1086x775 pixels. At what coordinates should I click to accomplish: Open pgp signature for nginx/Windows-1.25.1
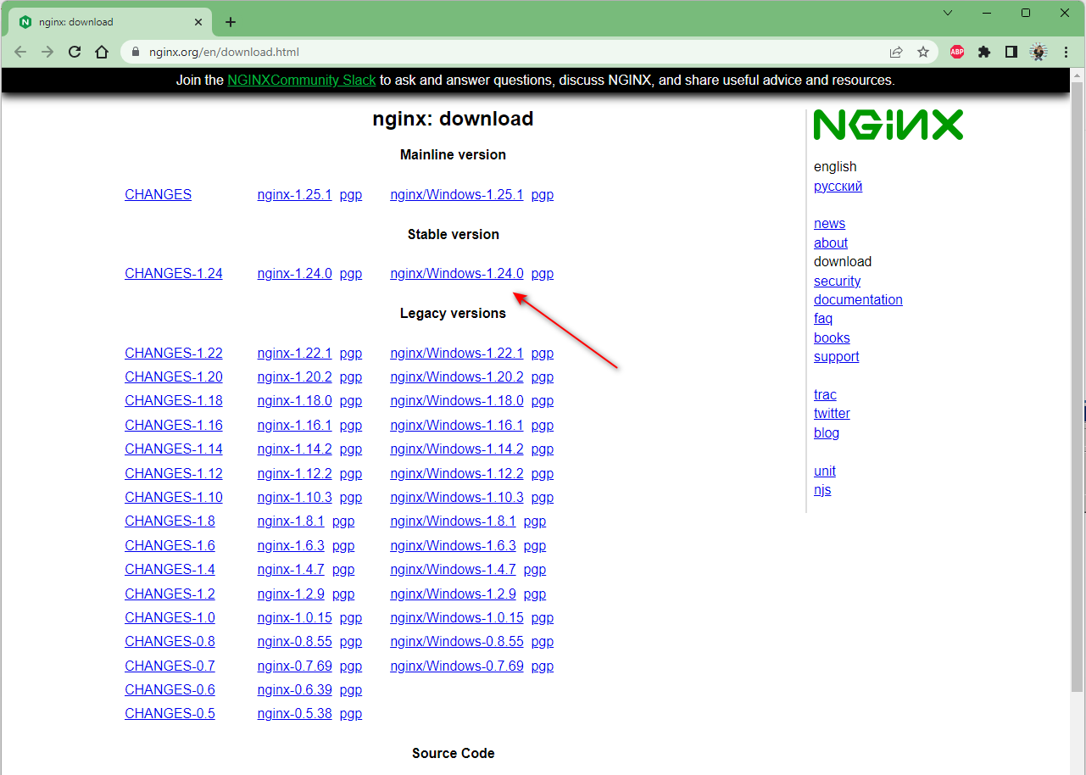543,194
